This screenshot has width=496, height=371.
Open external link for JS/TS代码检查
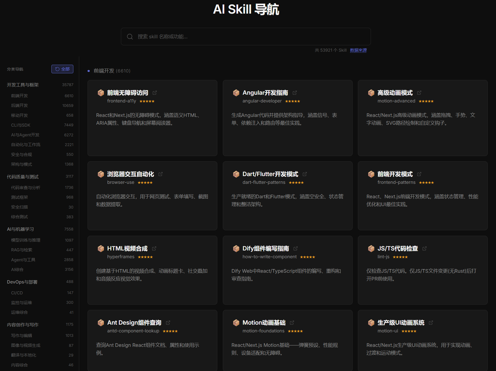tap(425, 249)
